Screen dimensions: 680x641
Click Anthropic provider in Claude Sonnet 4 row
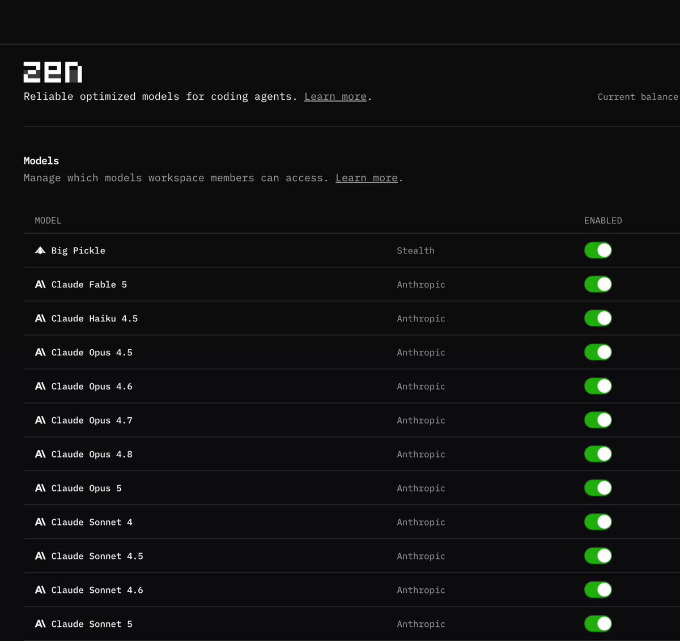click(x=421, y=522)
